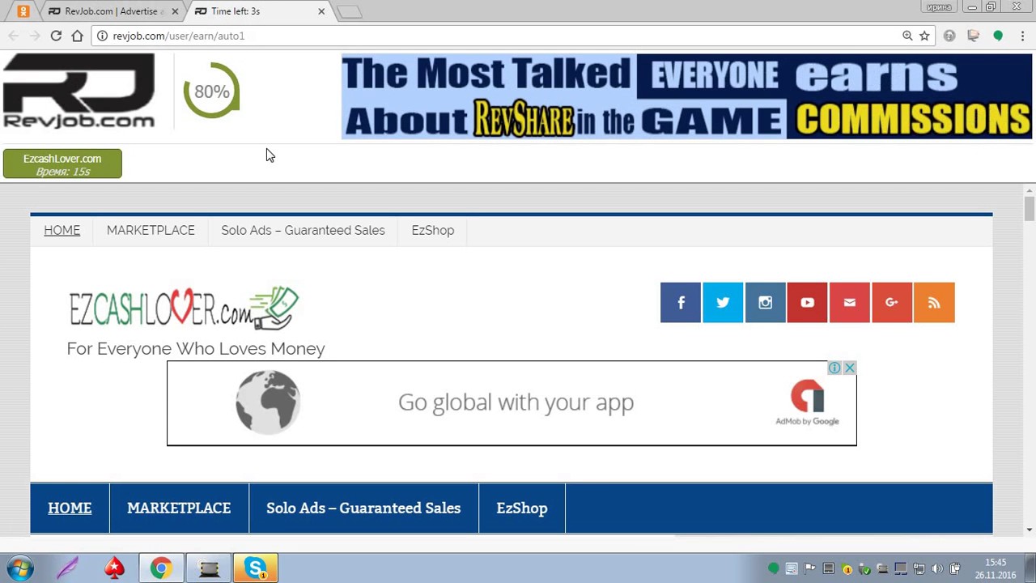
Task: Open MARKETPLACE in the top site menu
Action: (151, 230)
